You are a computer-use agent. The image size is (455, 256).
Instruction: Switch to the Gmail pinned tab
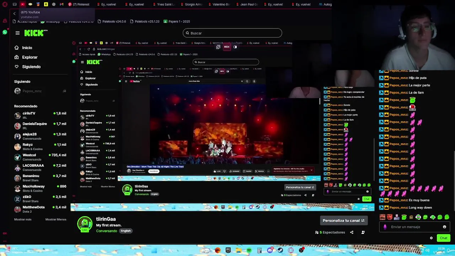61,4
